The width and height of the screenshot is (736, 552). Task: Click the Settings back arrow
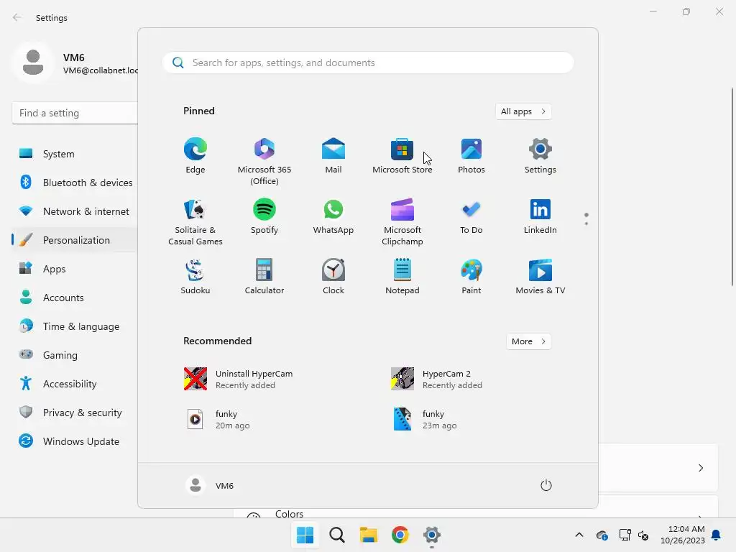tap(17, 17)
